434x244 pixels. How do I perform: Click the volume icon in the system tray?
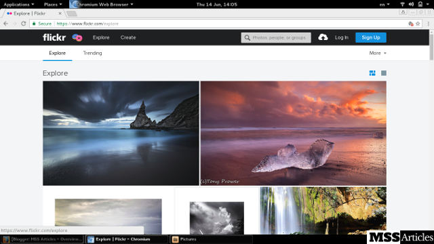[412, 4]
